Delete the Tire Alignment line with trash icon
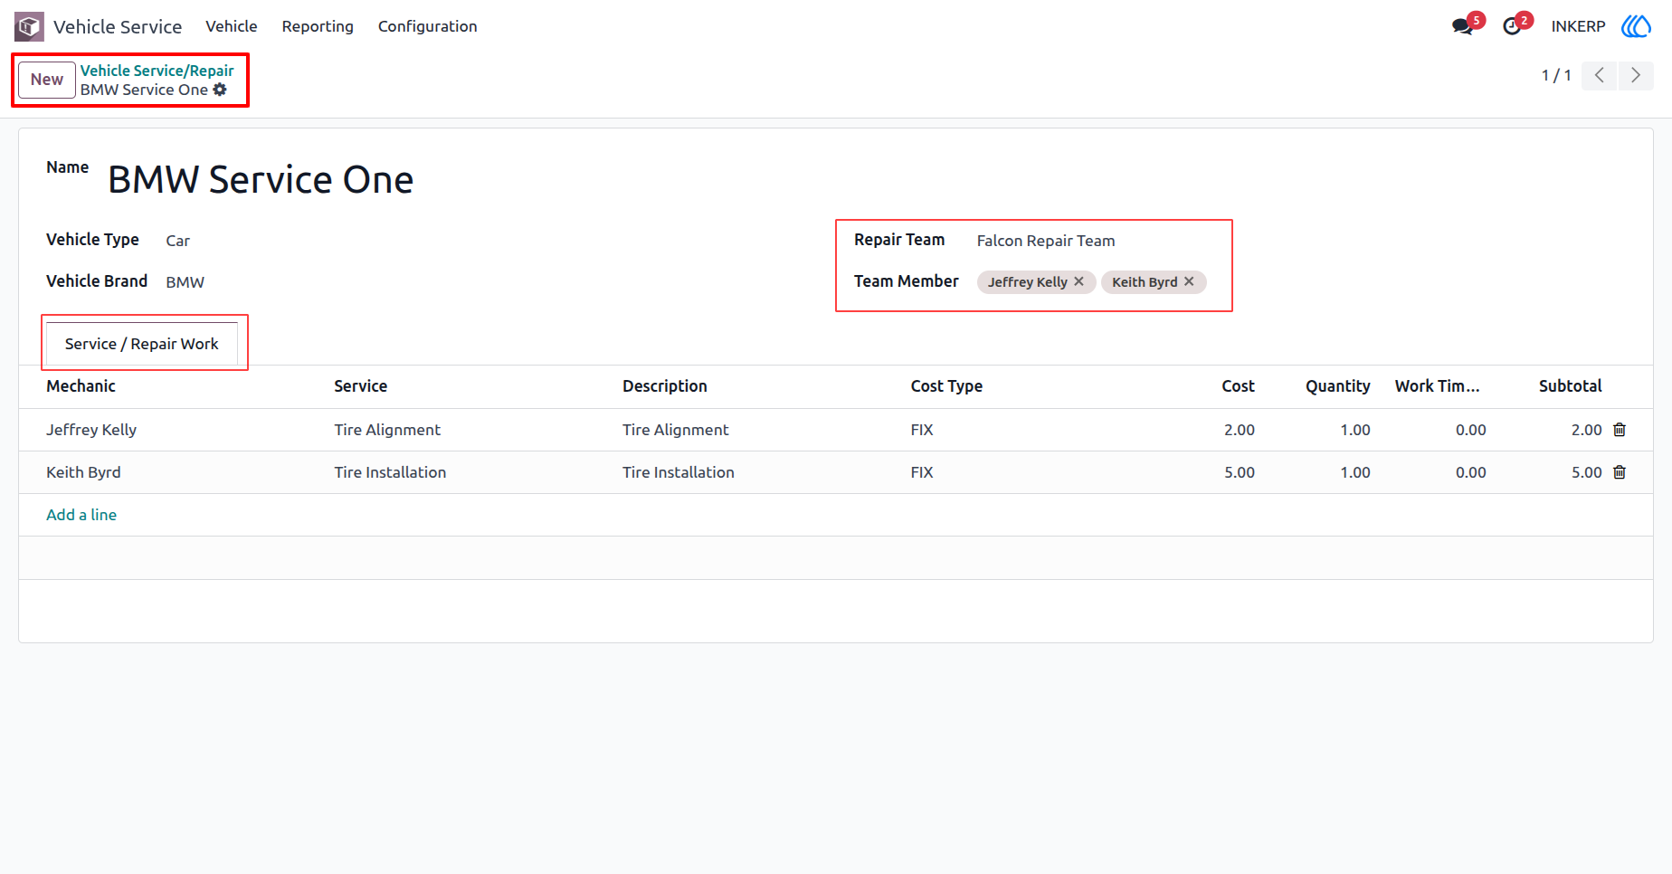 1620,430
